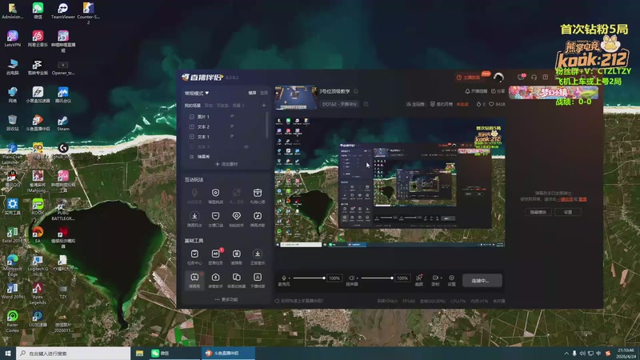Click 添加素材 to add a source
The image size is (640, 360).
(226, 164)
